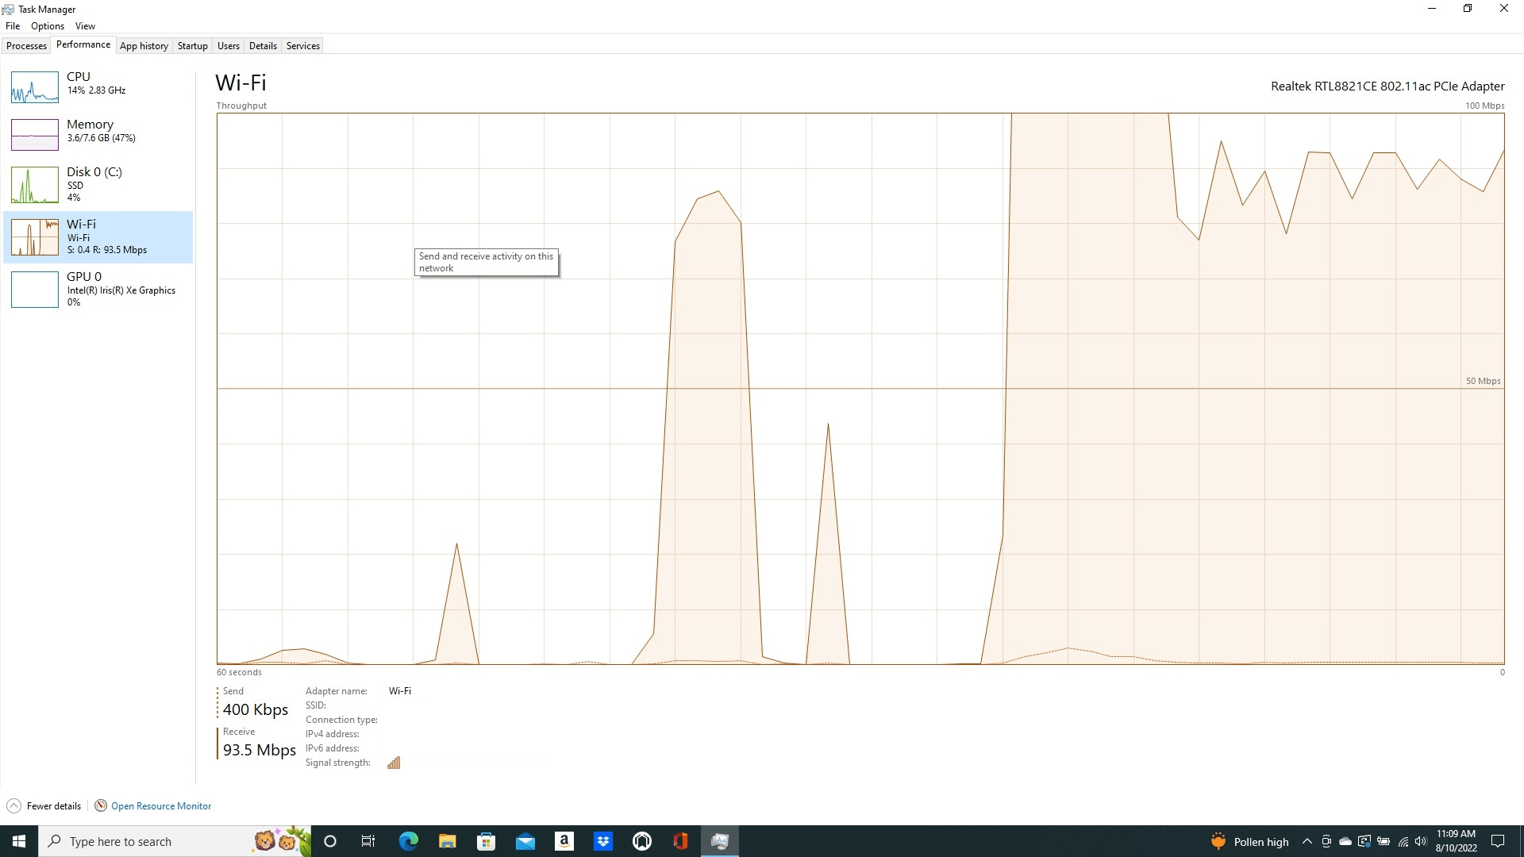The width and height of the screenshot is (1524, 857).
Task: Click the Wi-Fi signal strength indicator
Action: (393, 762)
